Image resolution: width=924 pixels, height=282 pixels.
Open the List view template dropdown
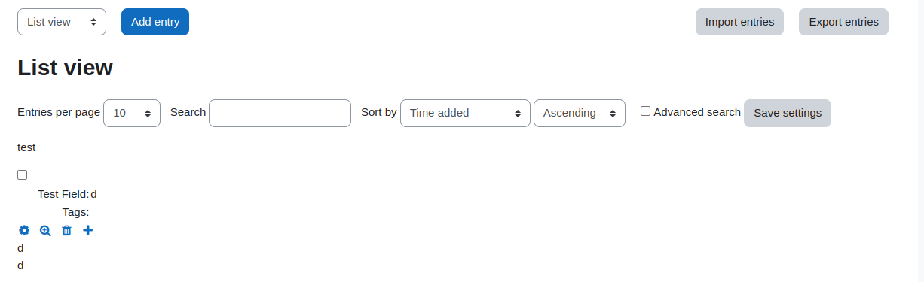[62, 22]
